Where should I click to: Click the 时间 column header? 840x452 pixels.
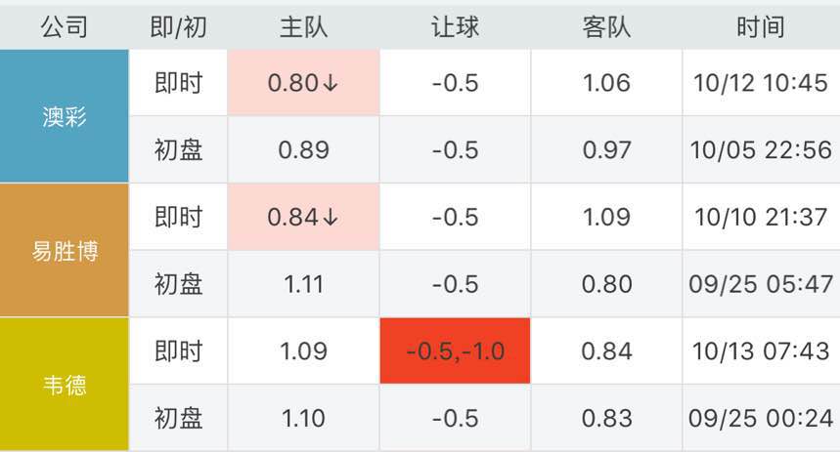(x=761, y=26)
